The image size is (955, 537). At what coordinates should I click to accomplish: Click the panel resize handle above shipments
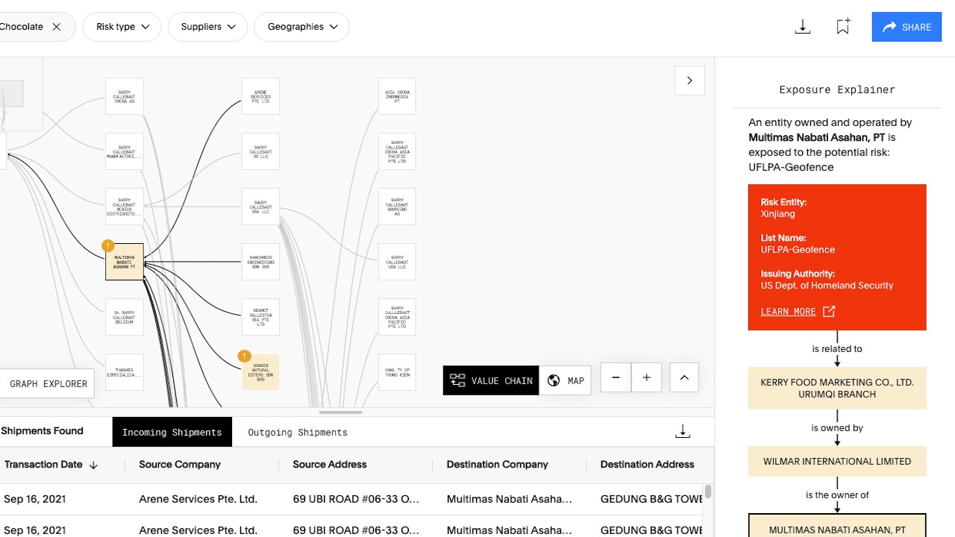[x=340, y=412]
